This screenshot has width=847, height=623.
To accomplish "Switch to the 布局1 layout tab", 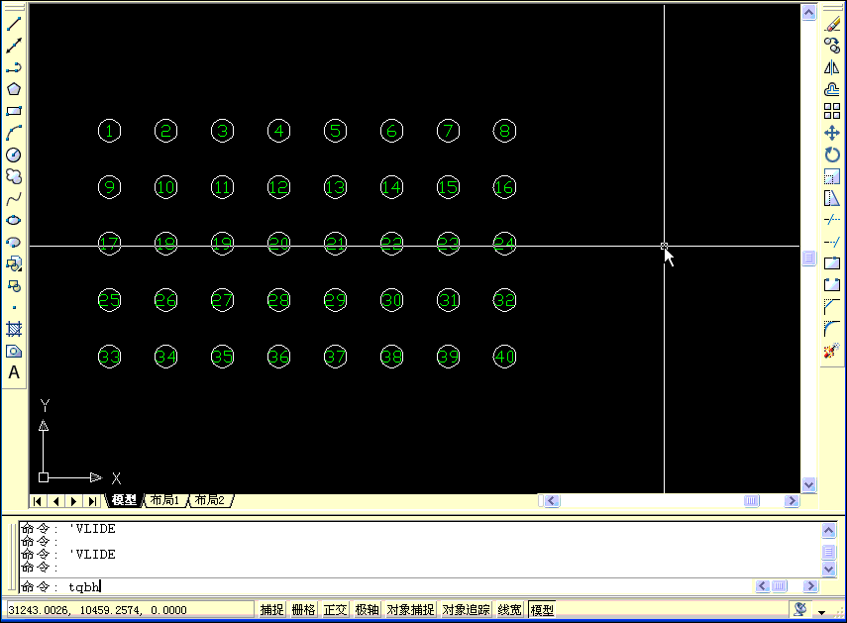I will [164, 500].
